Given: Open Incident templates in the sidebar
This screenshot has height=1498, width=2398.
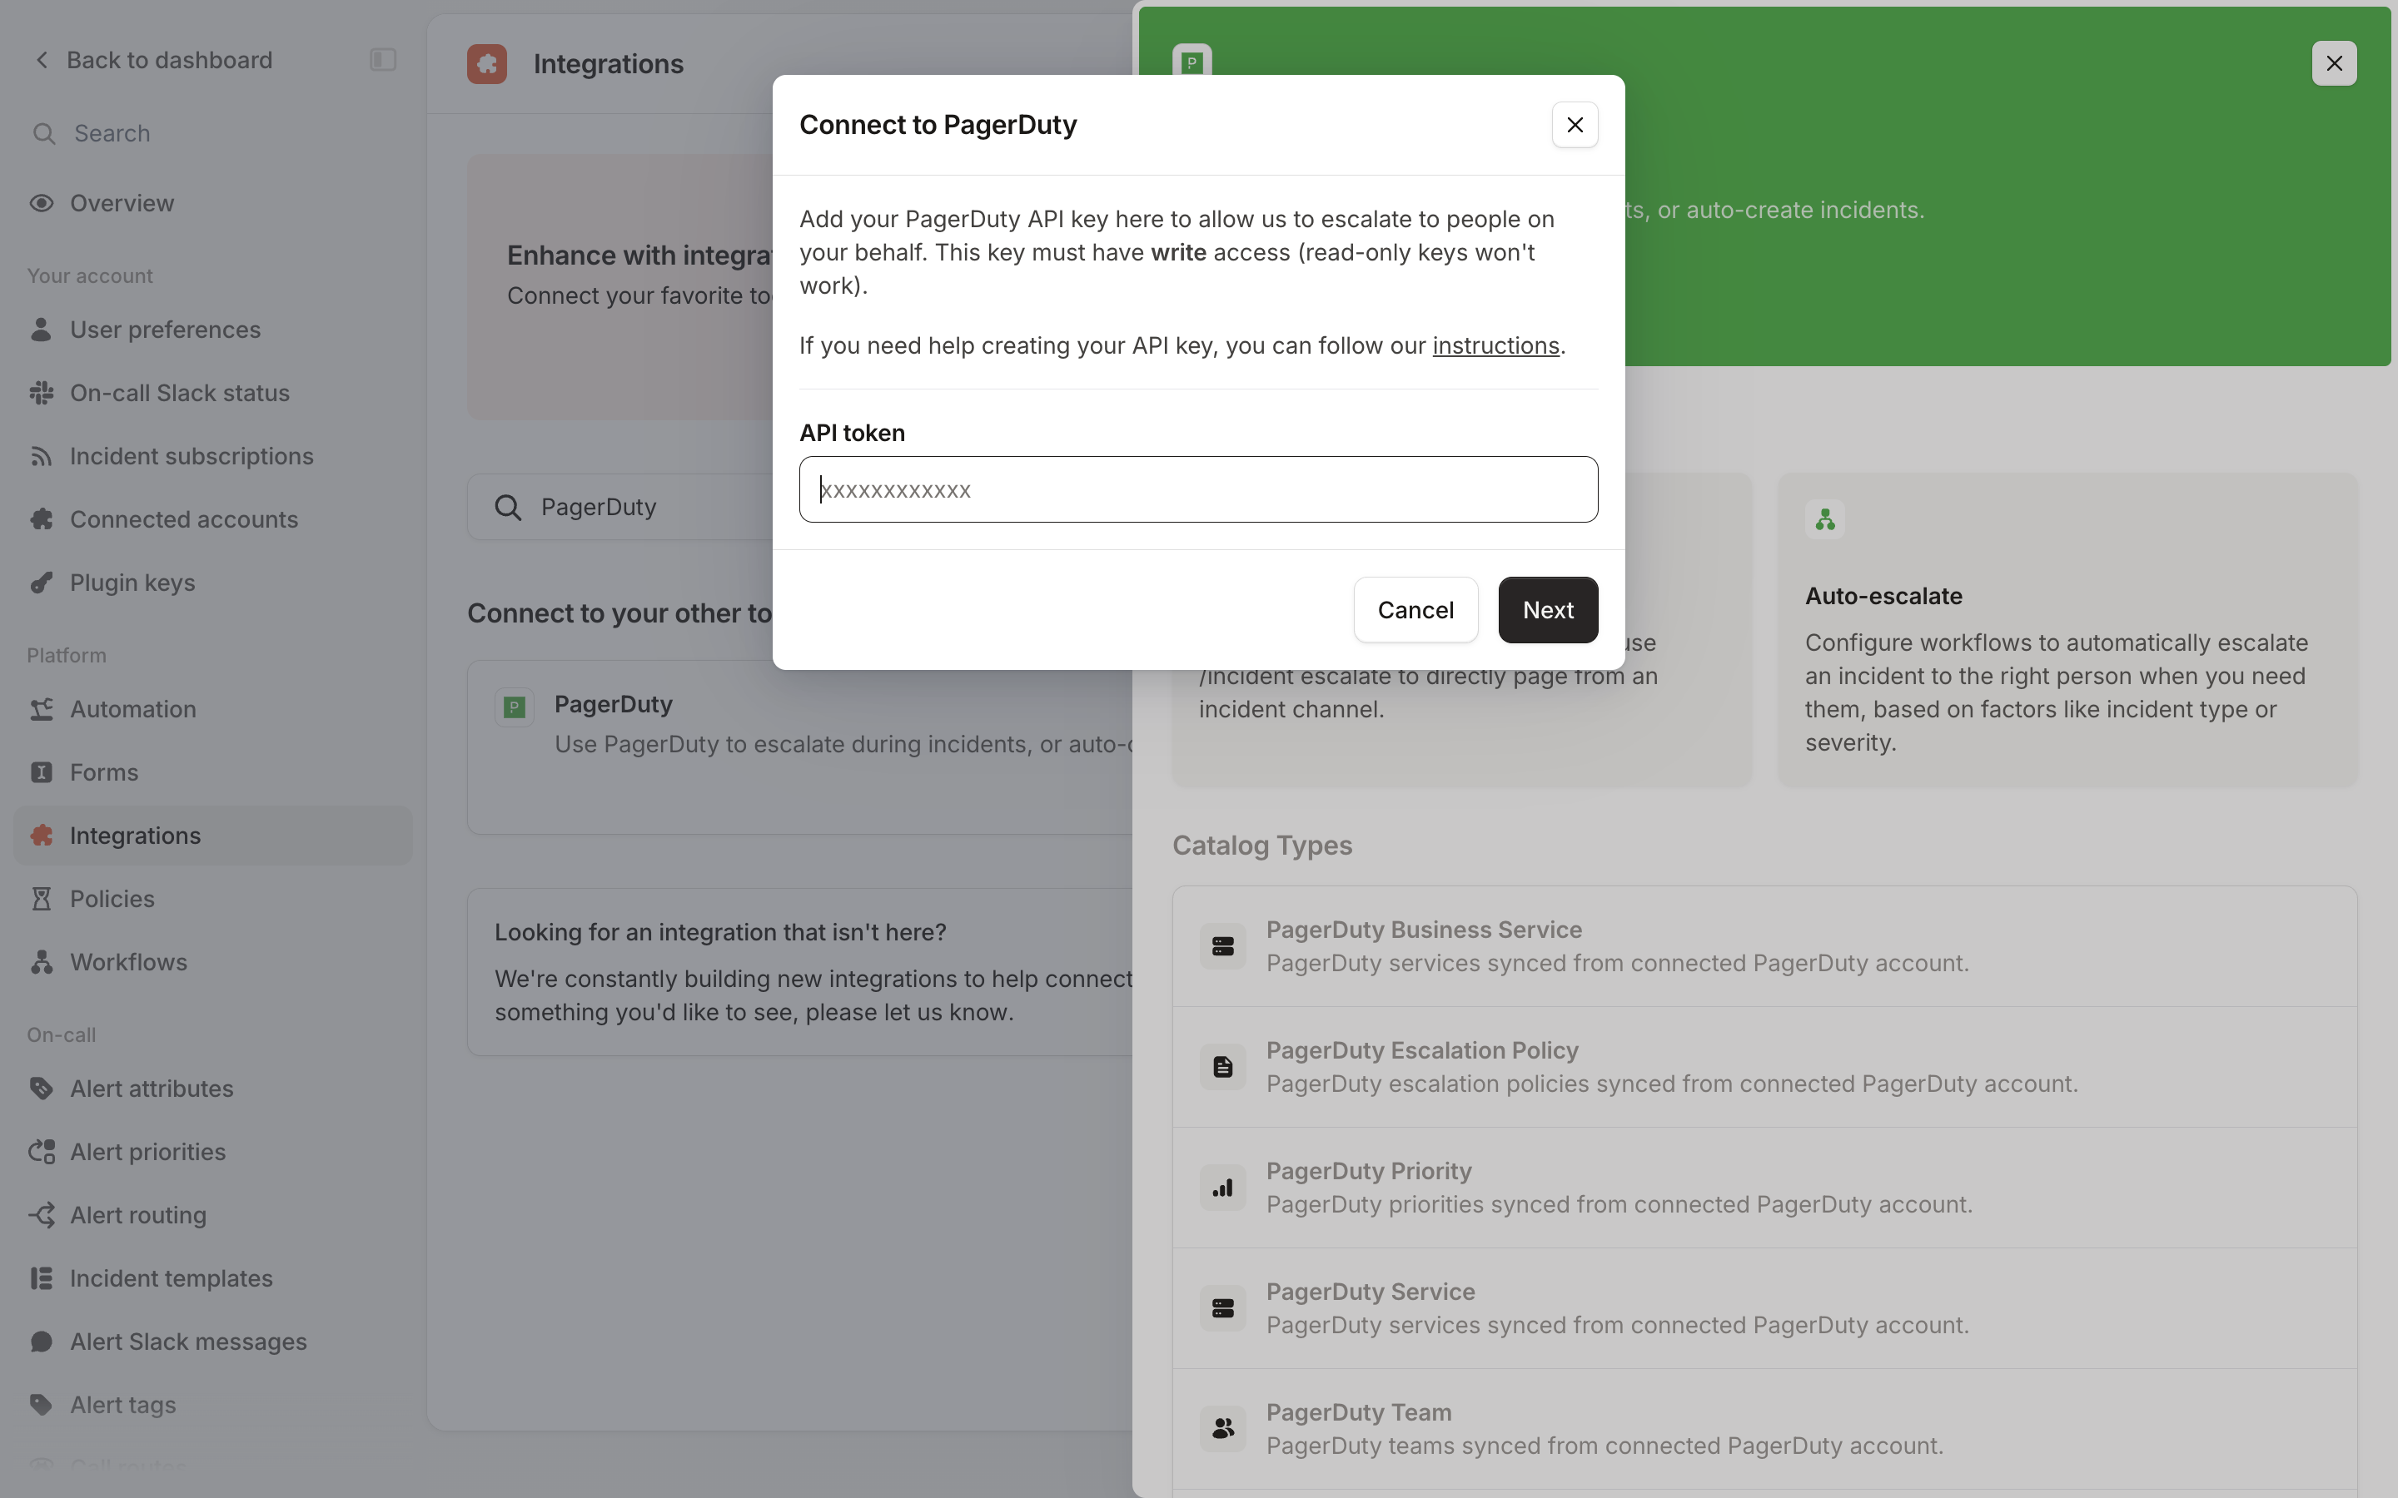Looking at the screenshot, I should (x=212, y=1279).
